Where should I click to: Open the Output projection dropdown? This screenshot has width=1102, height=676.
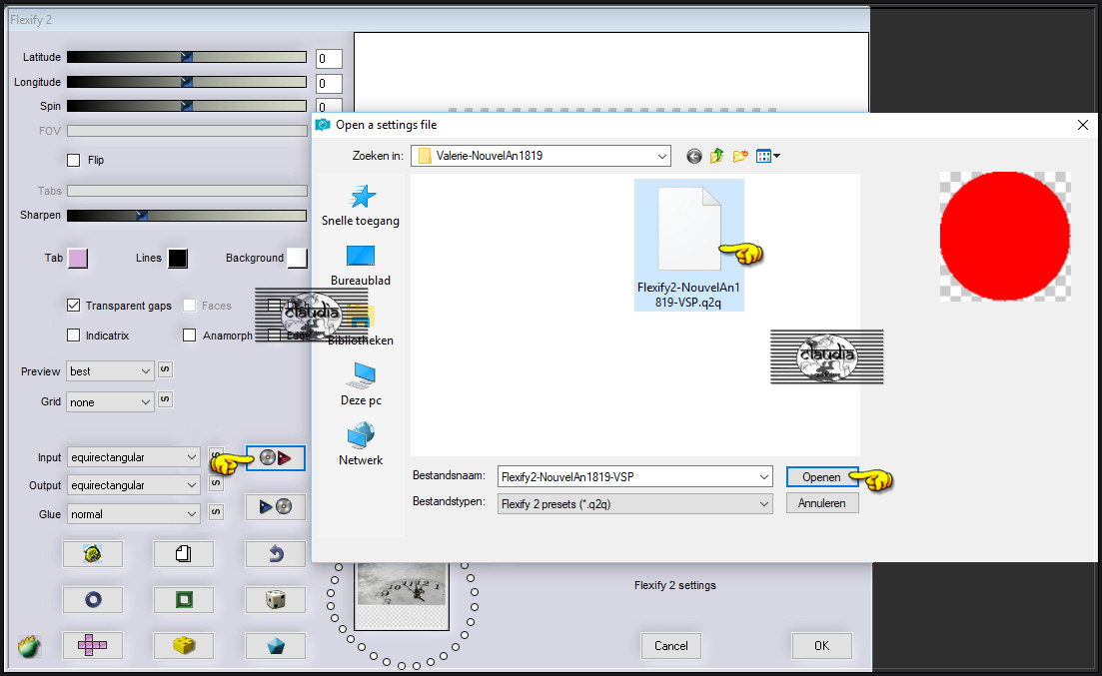(134, 485)
